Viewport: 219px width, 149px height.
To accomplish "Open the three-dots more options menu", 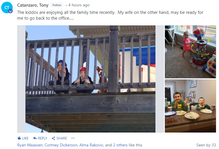I will (73, 138).
